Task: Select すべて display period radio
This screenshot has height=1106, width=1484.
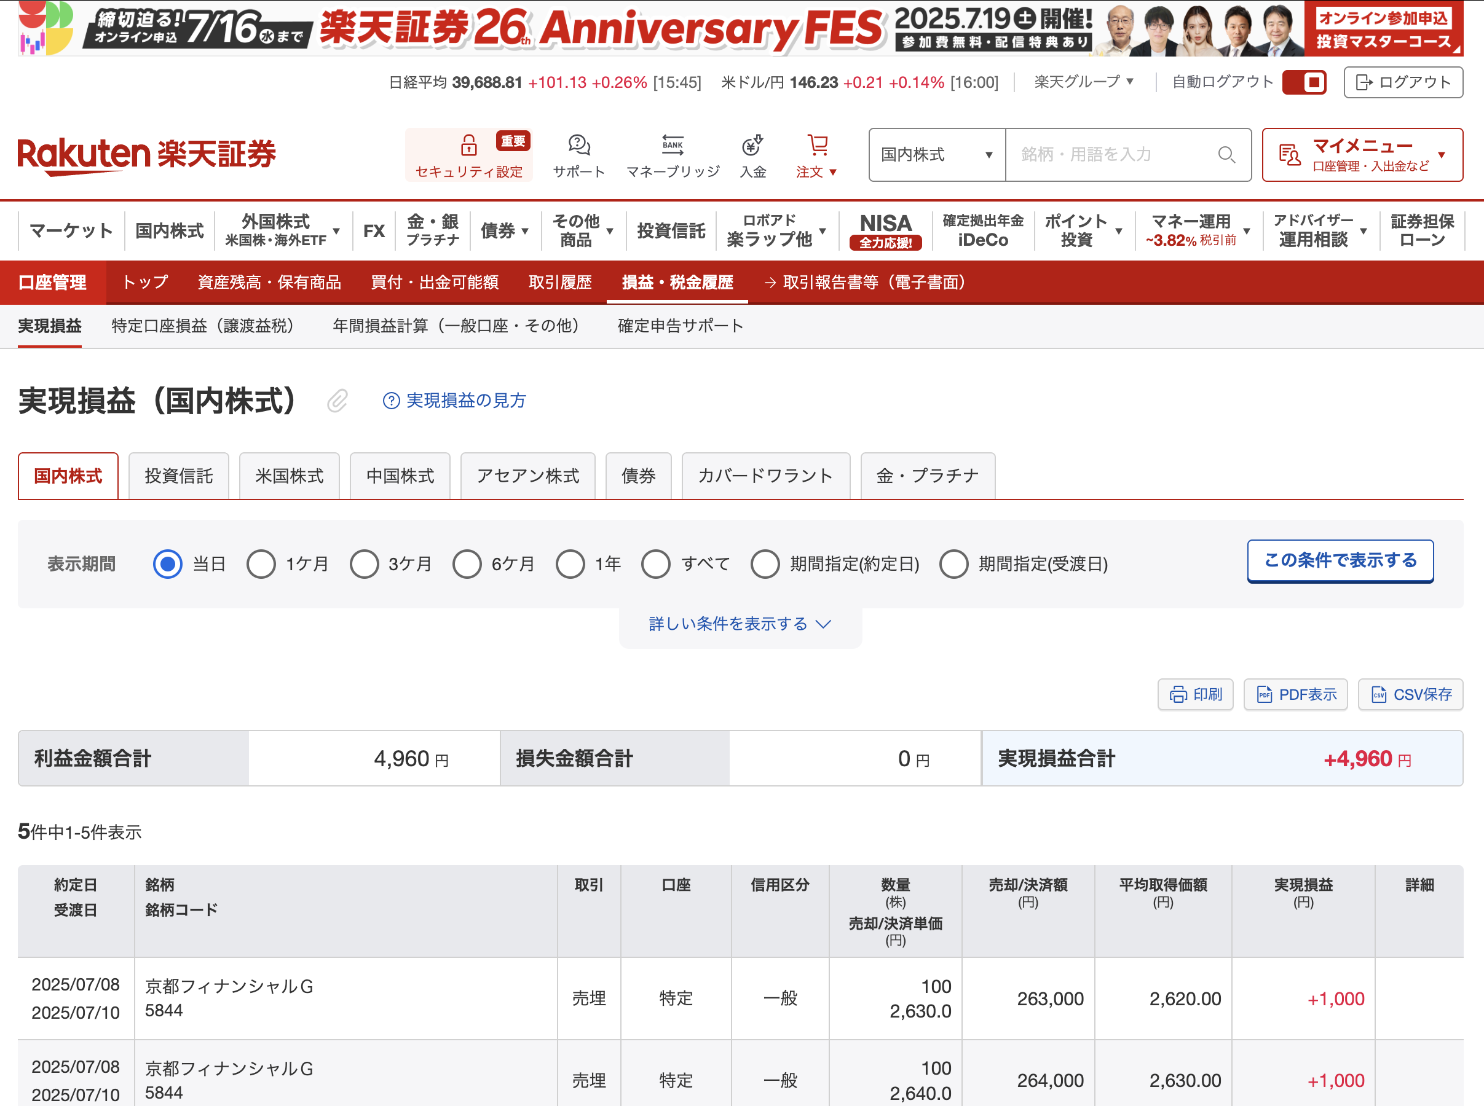Action: pyautogui.click(x=655, y=563)
